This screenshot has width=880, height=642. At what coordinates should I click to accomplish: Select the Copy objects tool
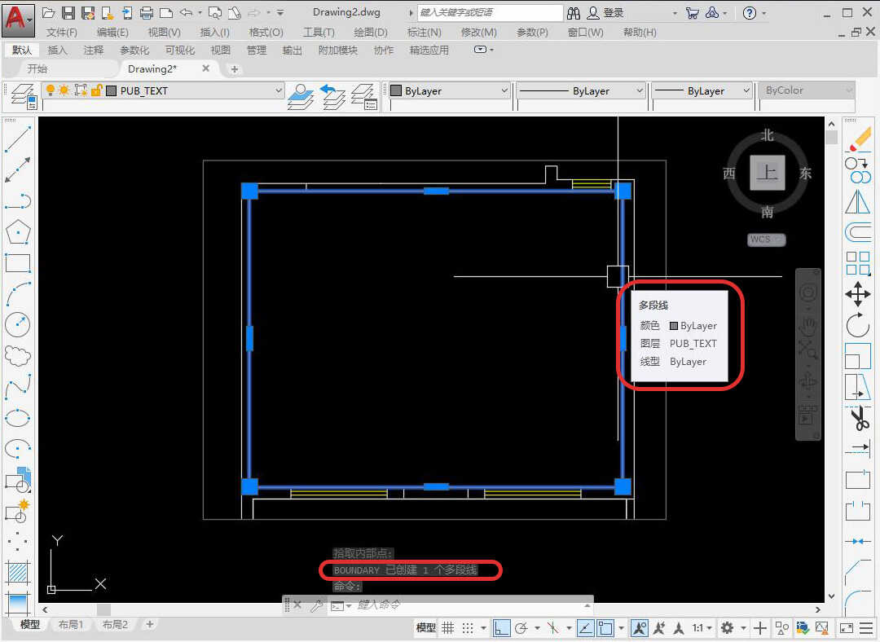(858, 170)
